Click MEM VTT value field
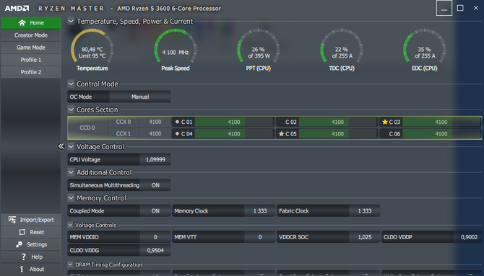The height and width of the screenshot is (276, 484). click(x=260, y=237)
